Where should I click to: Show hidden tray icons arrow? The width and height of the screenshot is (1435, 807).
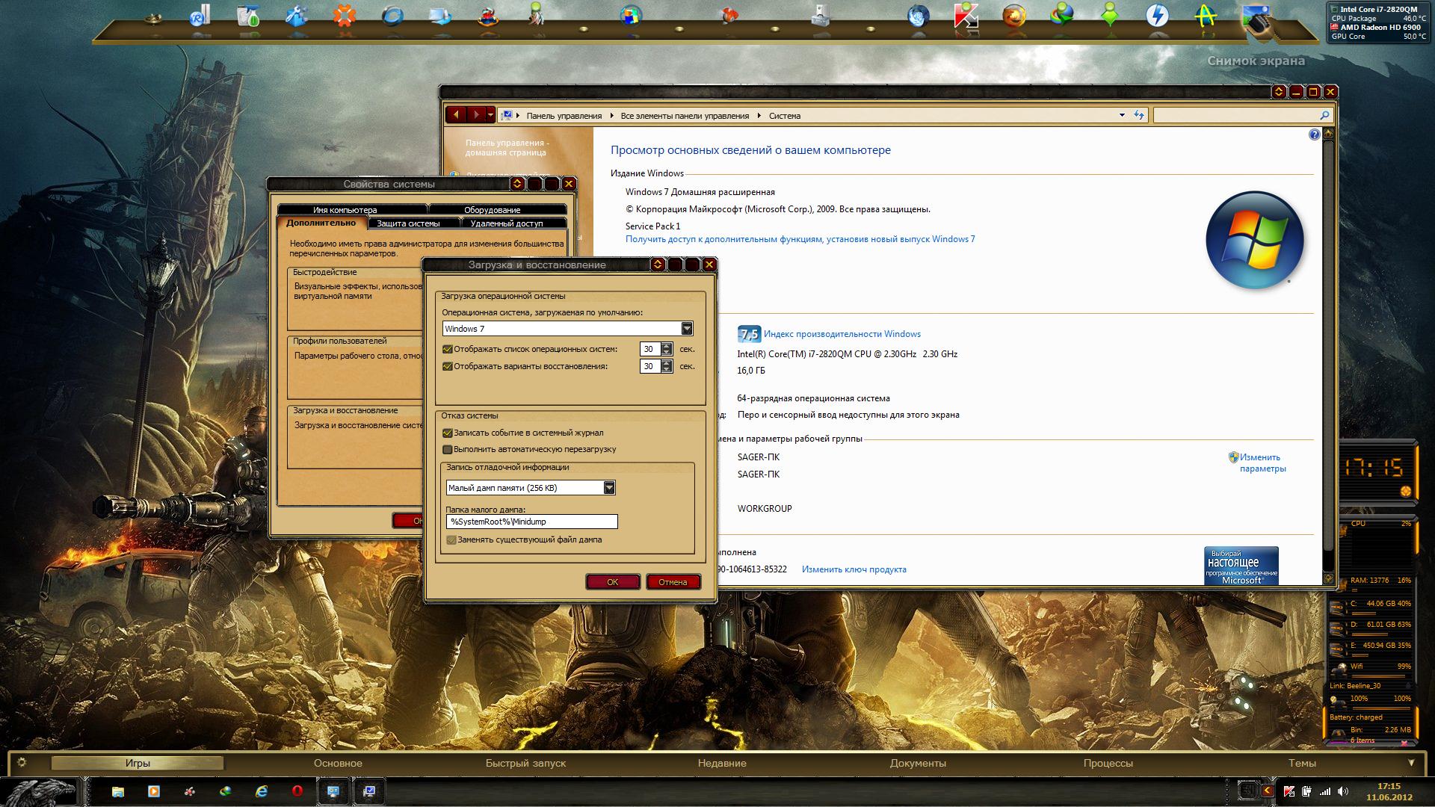click(x=1268, y=791)
